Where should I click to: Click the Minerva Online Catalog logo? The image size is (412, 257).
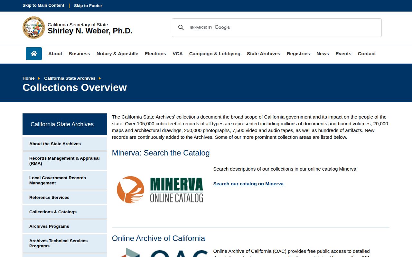(x=160, y=190)
